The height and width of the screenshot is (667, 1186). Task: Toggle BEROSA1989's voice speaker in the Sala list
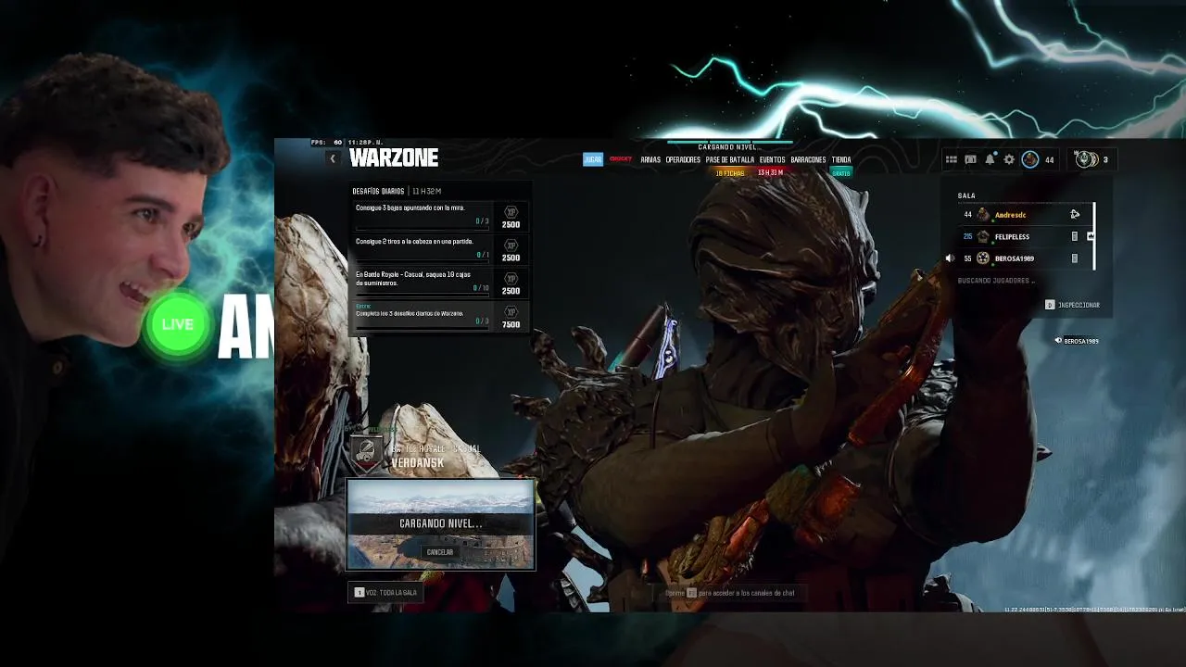[x=950, y=258]
